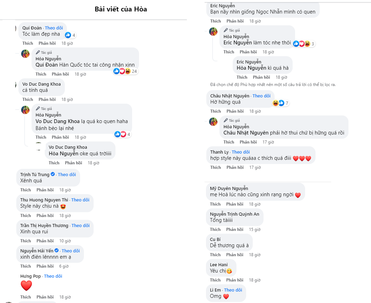Follow Lì Em using Theo dõi
This screenshot has height=303, width=371.
tap(233, 290)
